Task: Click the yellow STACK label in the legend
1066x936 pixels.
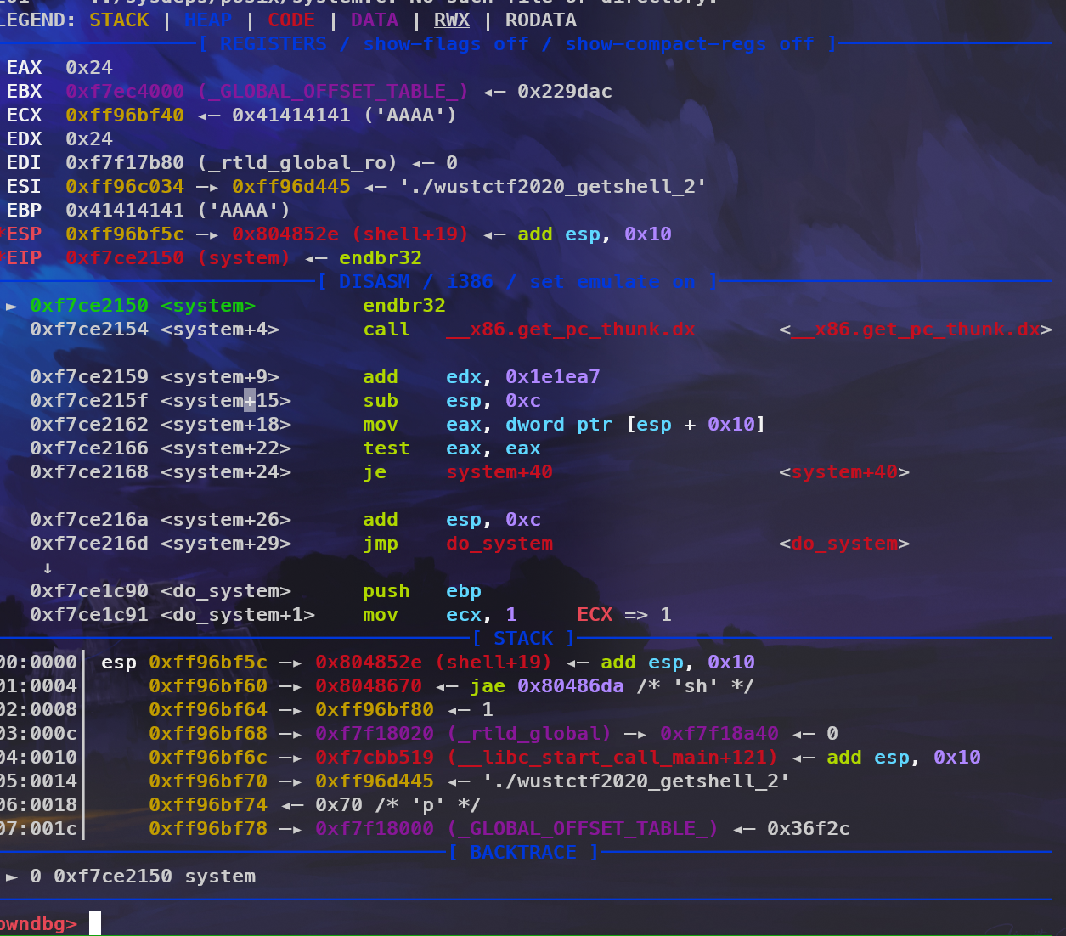Action: click(x=119, y=20)
